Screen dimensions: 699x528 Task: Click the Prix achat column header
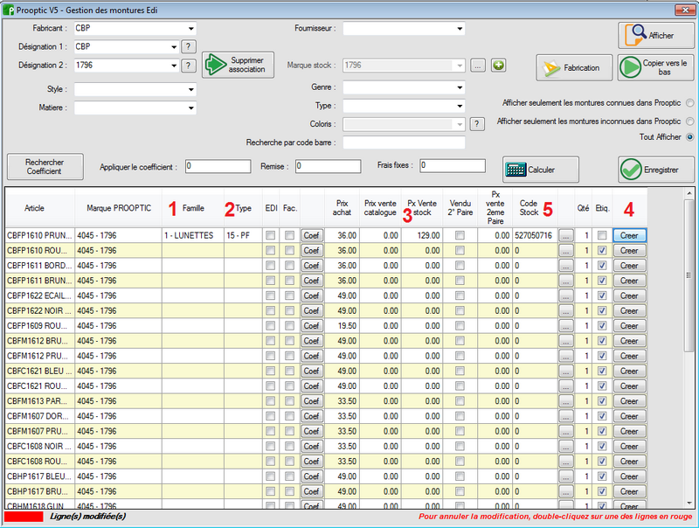pos(342,208)
